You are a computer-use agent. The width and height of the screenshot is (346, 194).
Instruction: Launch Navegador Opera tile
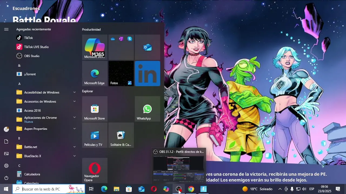tap(95, 171)
